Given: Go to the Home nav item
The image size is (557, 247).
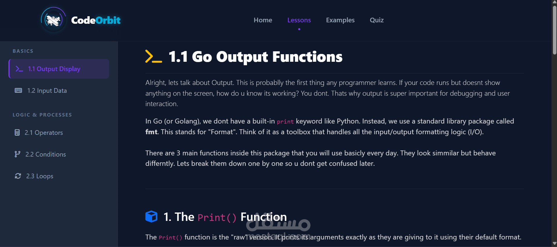Looking at the screenshot, I should (263, 20).
